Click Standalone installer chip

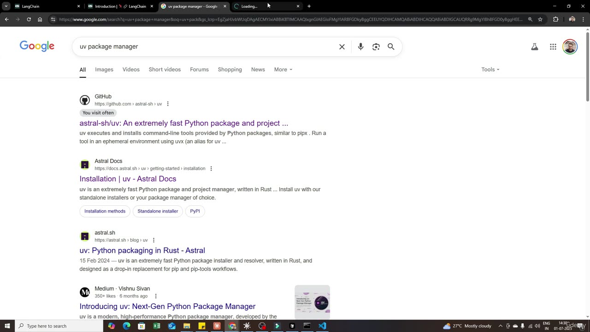158,211
